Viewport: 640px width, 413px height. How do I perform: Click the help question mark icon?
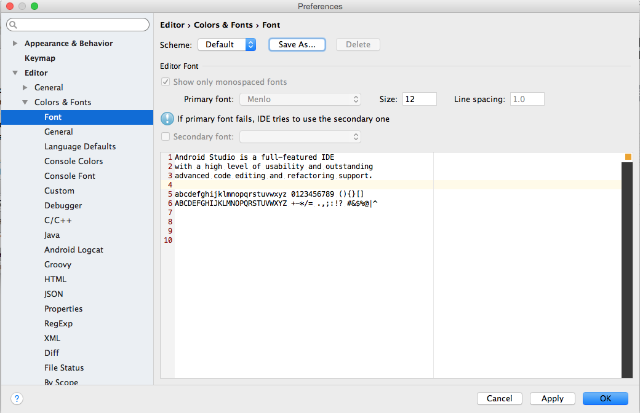pyautogui.click(x=17, y=398)
